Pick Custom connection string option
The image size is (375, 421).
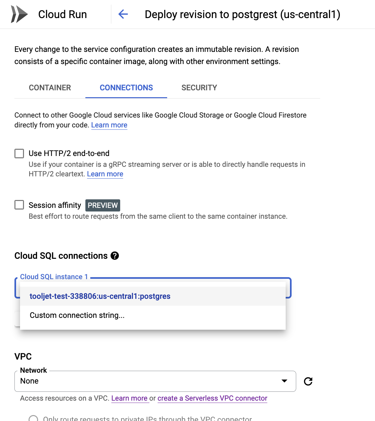tap(77, 315)
